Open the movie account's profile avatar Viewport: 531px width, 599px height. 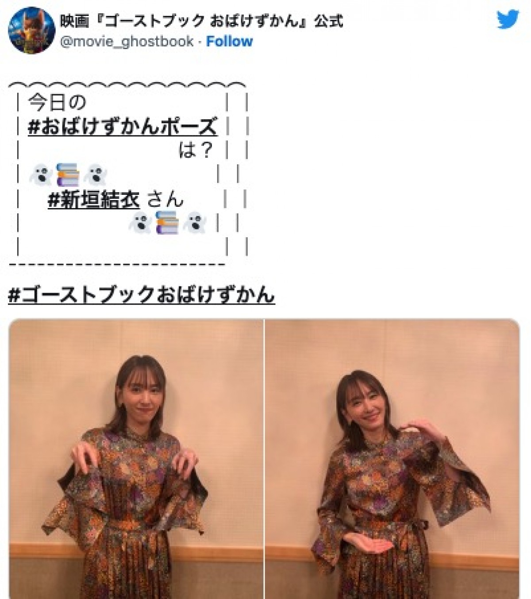click(31, 30)
